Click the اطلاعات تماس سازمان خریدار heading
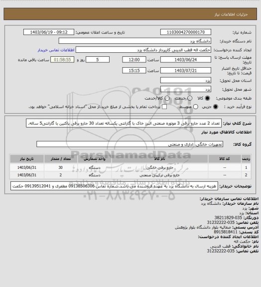This screenshot has width=261, height=287. click(x=229, y=199)
